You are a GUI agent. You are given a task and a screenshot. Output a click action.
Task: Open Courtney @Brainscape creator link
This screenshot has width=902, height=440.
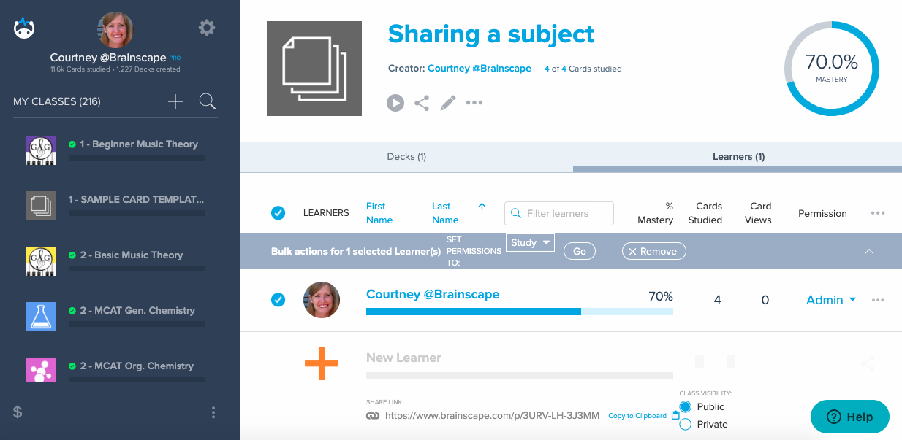tap(480, 69)
